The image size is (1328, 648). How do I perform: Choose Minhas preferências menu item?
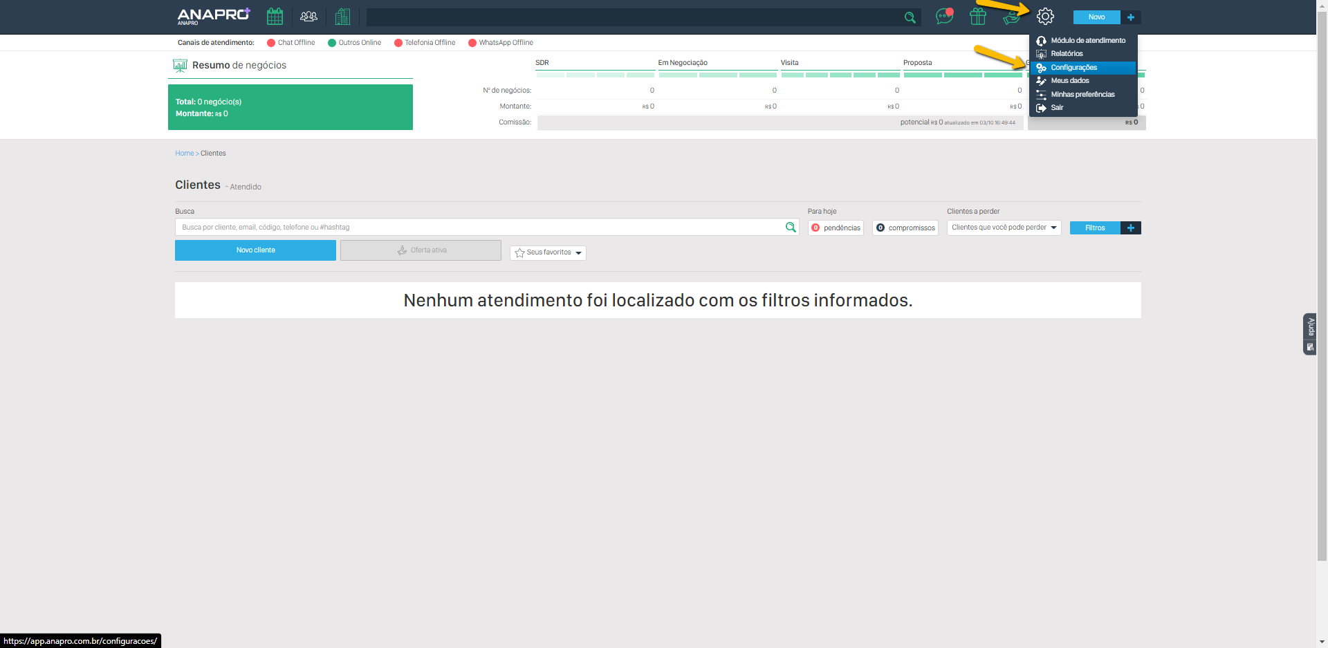(1082, 95)
